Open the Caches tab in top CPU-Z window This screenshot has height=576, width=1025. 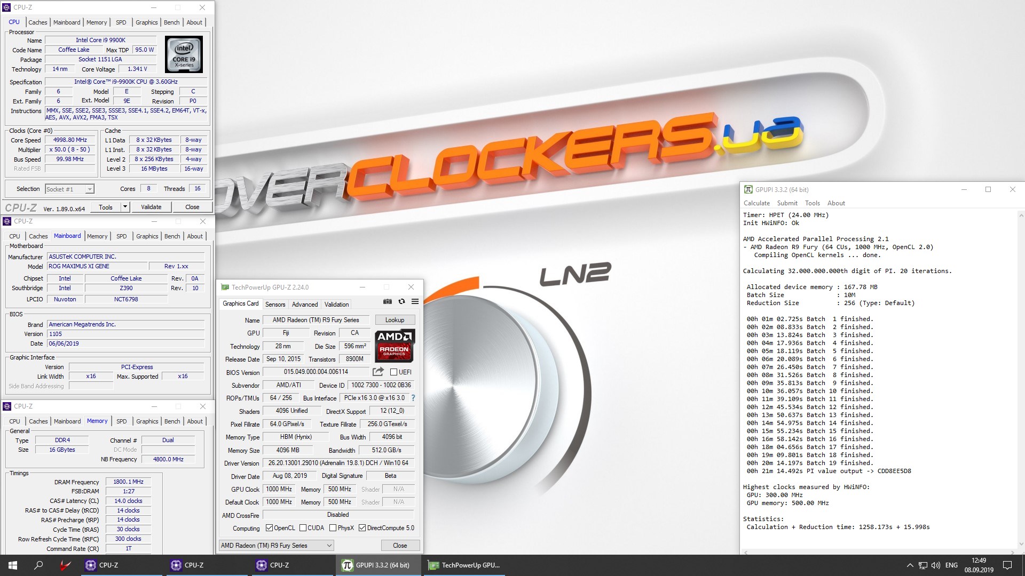(38, 22)
